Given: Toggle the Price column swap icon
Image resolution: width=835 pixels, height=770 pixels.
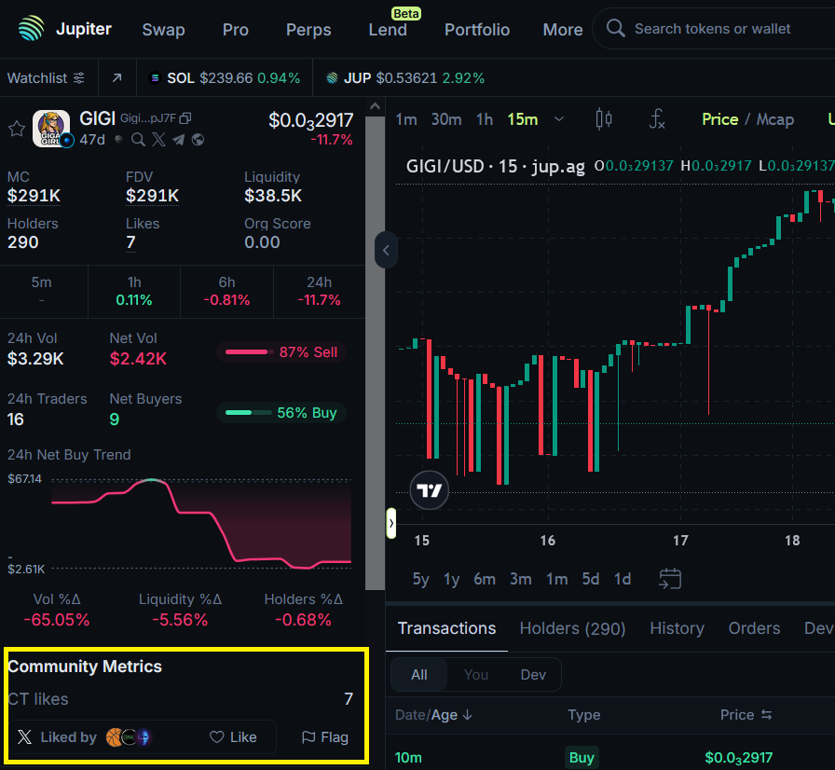Looking at the screenshot, I should (766, 715).
